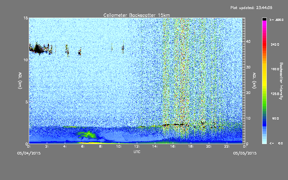The width and height of the screenshot is (288, 180).
Task: Click the 'Plot updated: 23:44:06' timestamp
Action: click(251, 8)
